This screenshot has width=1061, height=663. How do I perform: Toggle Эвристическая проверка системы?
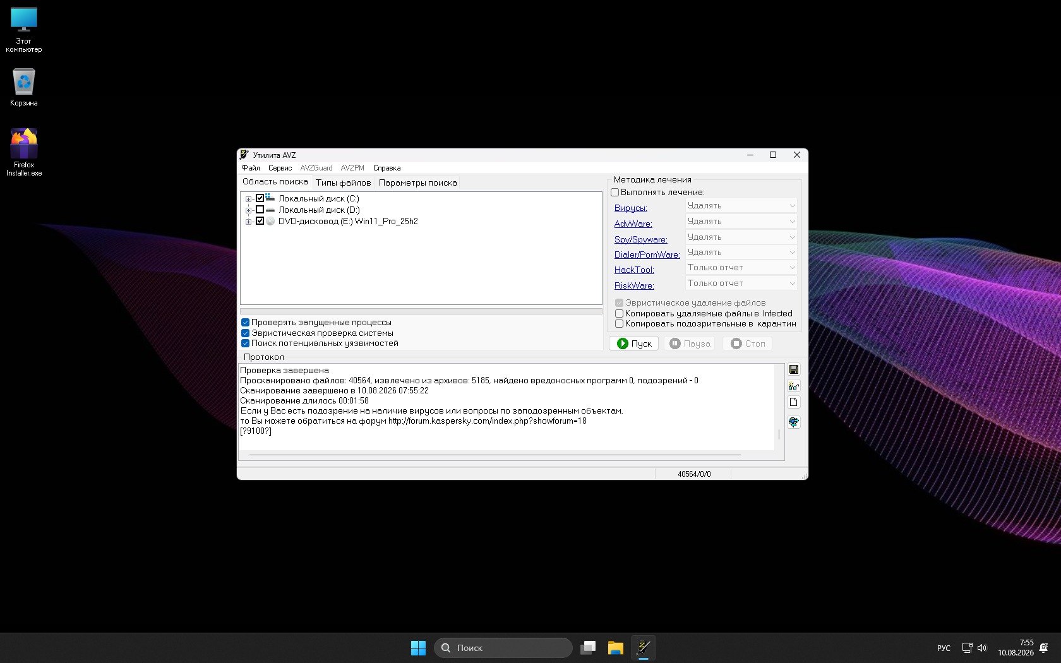(x=246, y=333)
